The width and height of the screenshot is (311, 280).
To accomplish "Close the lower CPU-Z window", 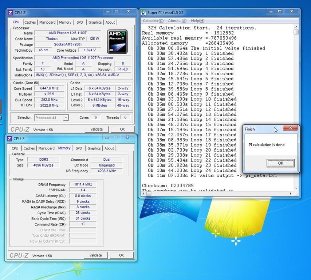I will pyautogui.click(x=127, y=137).
